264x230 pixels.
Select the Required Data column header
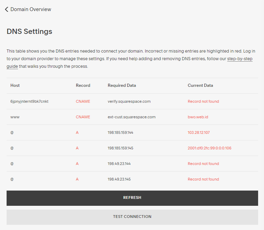click(122, 85)
